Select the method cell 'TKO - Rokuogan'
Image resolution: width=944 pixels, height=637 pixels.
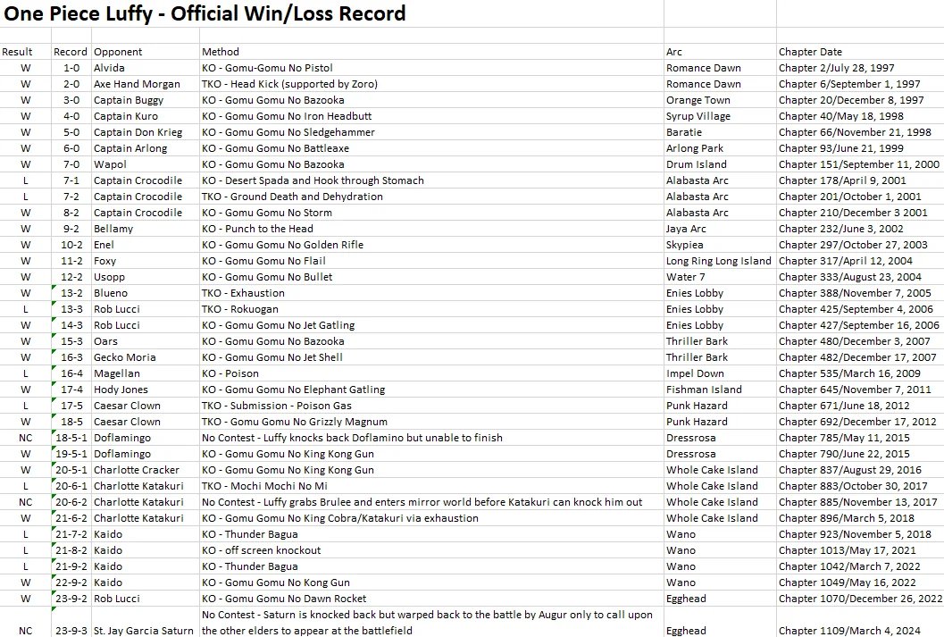tap(431, 309)
